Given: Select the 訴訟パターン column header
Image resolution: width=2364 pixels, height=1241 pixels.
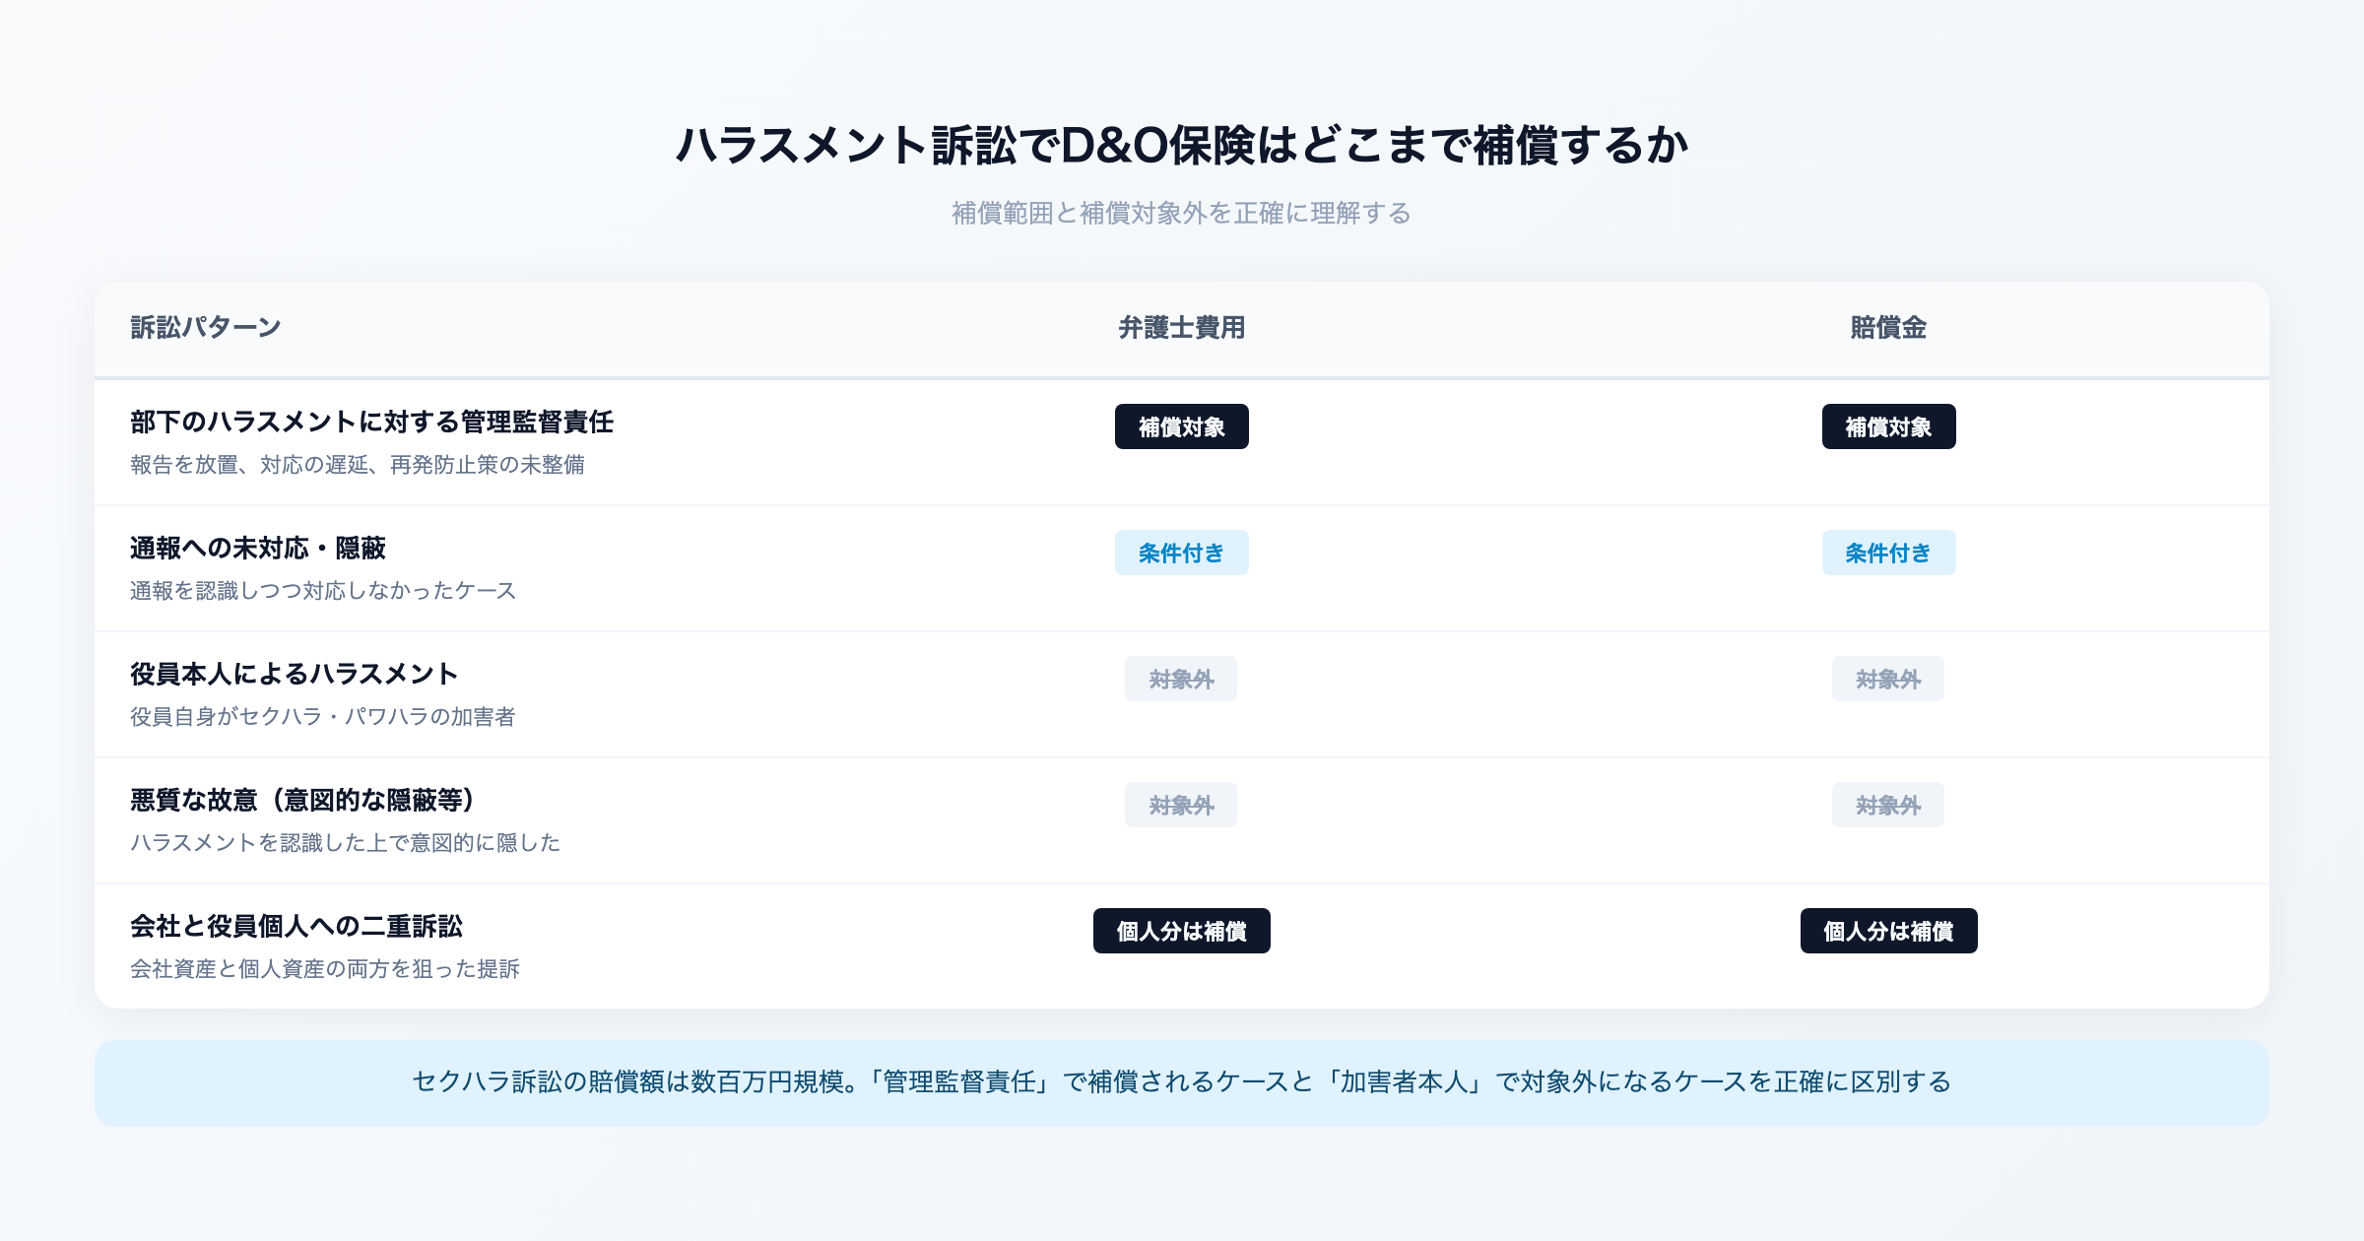Looking at the screenshot, I should [202, 328].
